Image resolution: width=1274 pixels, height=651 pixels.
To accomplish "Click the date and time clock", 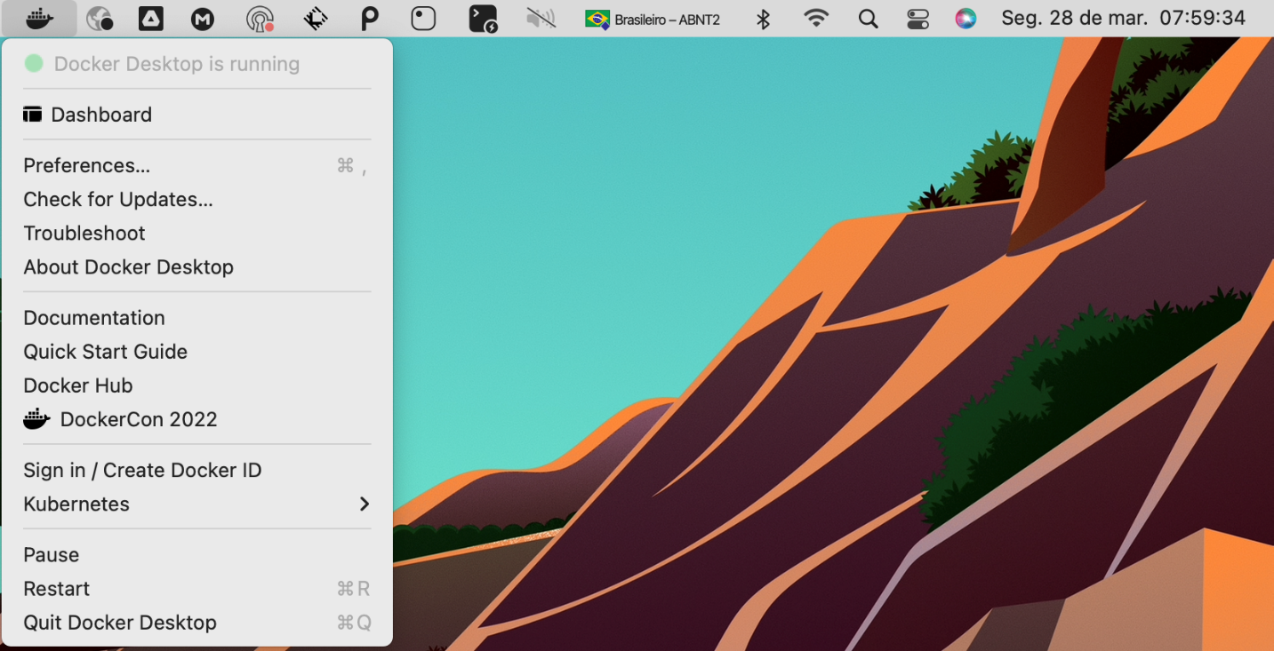I will tap(1123, 19).
